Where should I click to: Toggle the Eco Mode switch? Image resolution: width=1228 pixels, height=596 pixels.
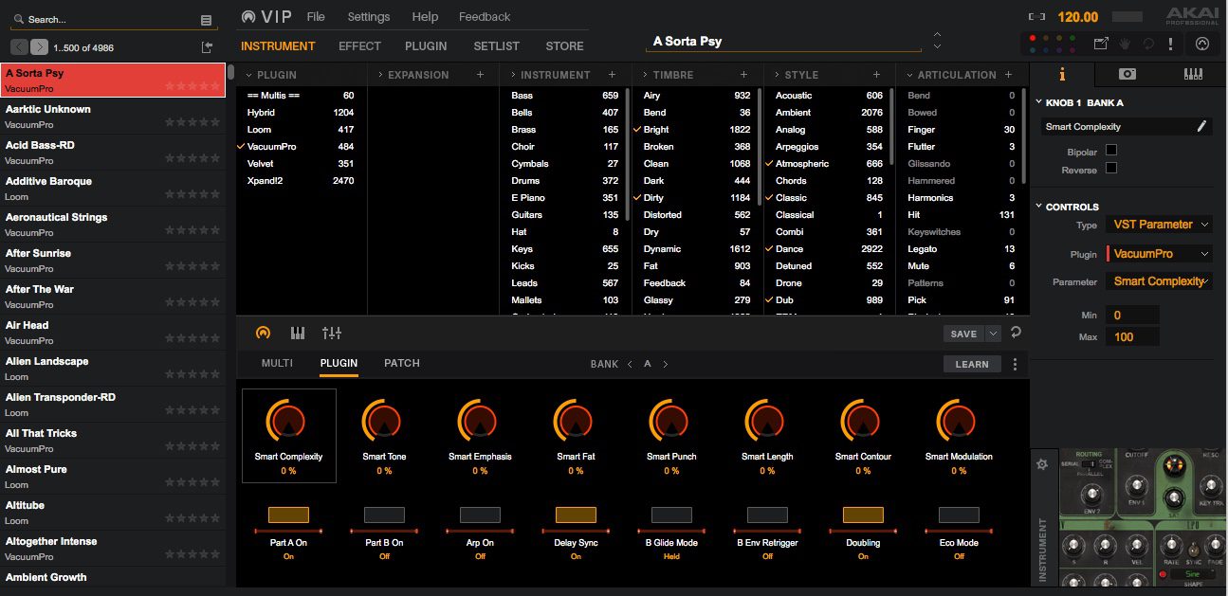coord(959,515)
